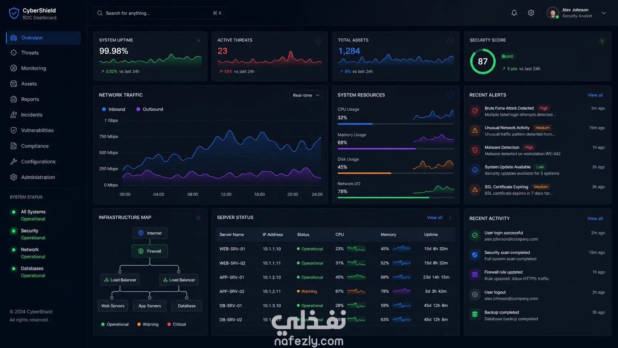Toggle the Inbound legend series
This screenshot has width=618, height=348.
(113, 109)
